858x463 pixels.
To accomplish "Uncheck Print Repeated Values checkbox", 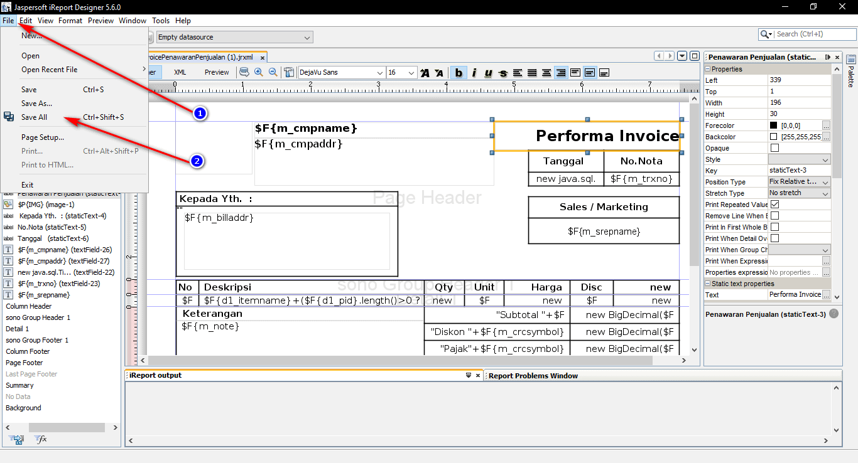I will (774, 205).
